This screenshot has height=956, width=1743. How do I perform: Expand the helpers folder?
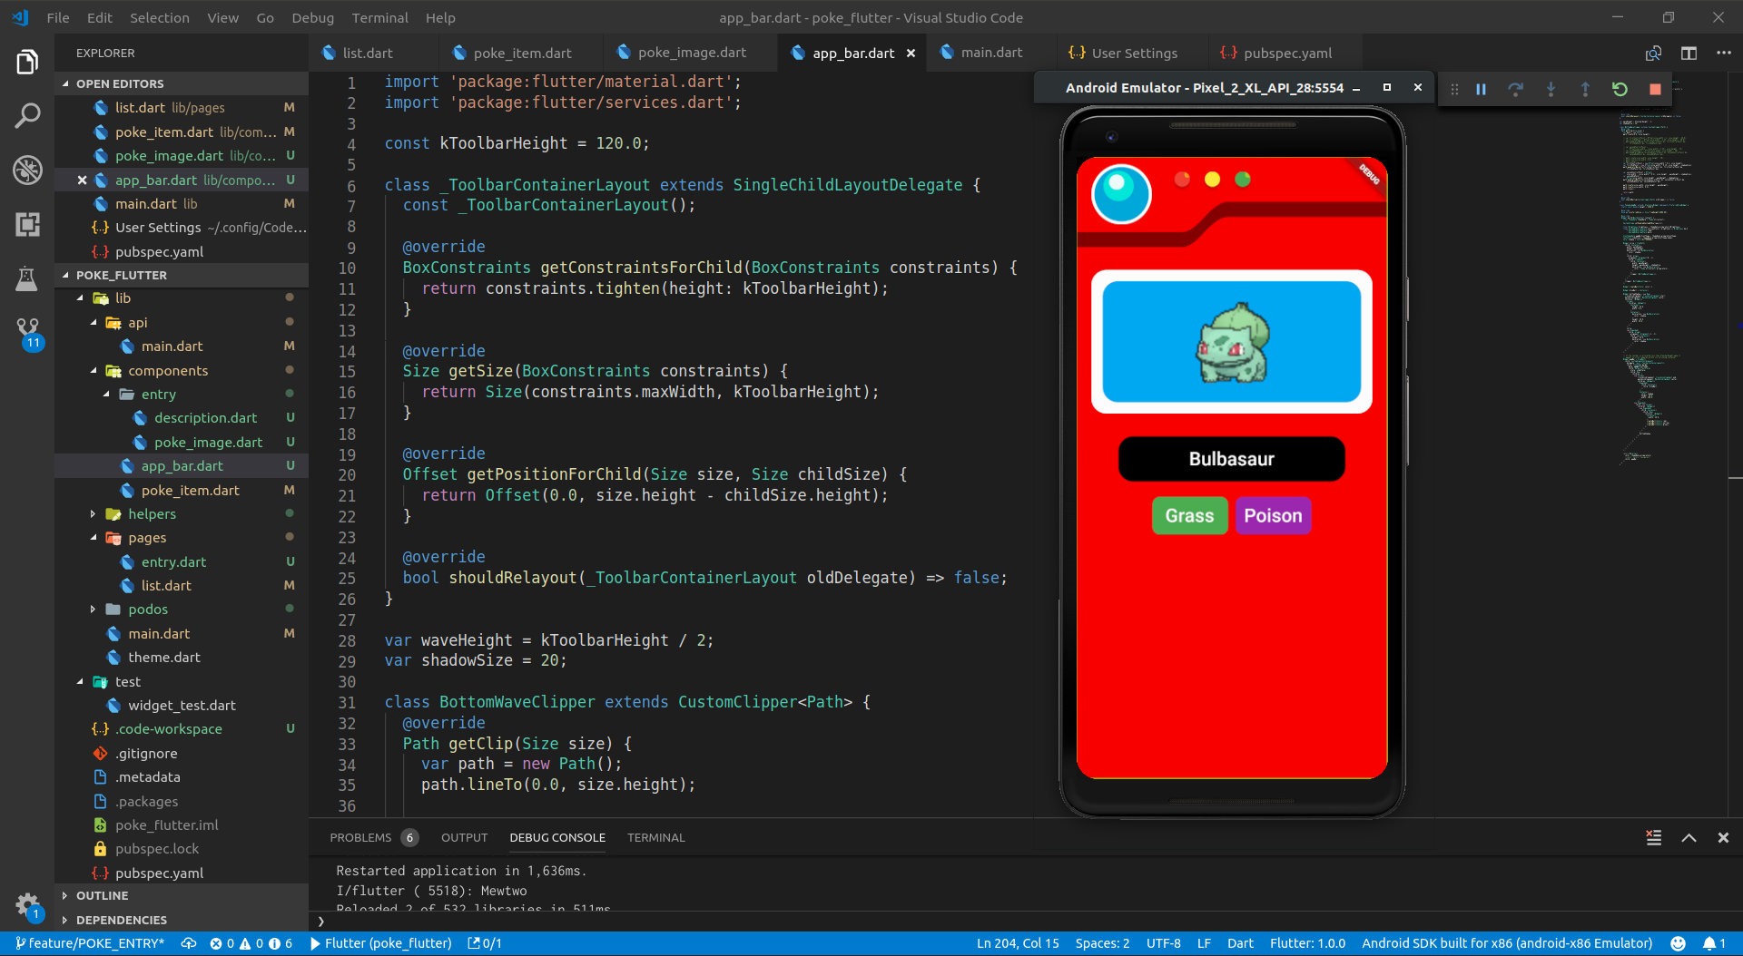[93, 514]
